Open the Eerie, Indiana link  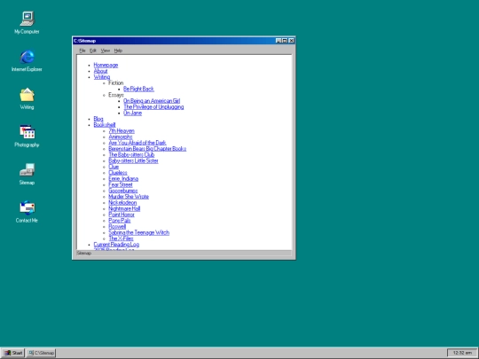[x=123, y=178]
